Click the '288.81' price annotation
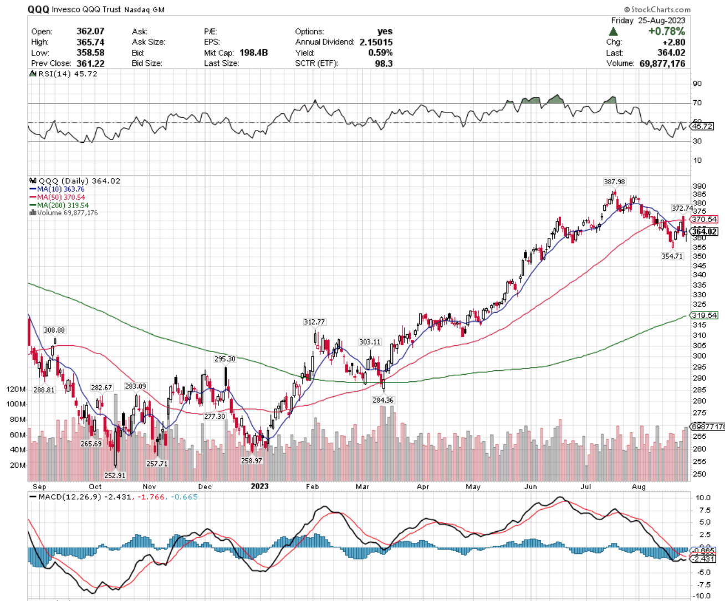 [44, 390]
